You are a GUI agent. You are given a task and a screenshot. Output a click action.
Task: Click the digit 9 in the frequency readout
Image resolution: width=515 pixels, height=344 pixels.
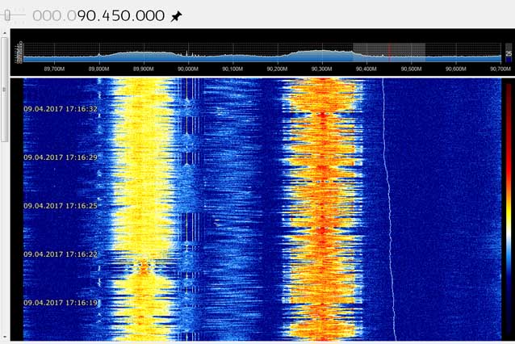tap(82, 16)
